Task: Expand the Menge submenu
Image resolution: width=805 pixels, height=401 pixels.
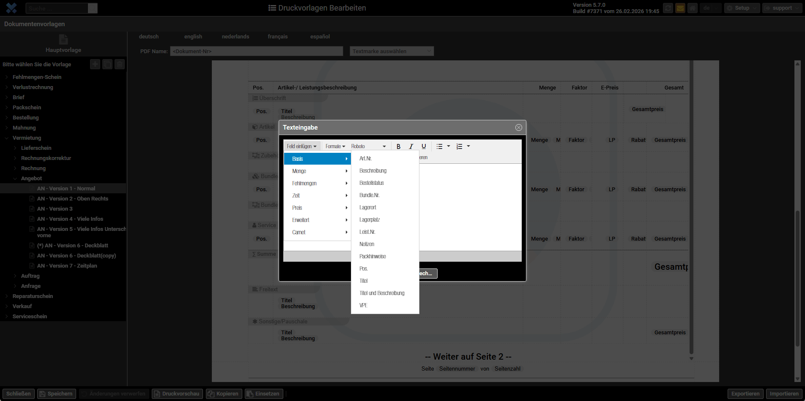Action: pyautogui.click(x=318, y=171)
